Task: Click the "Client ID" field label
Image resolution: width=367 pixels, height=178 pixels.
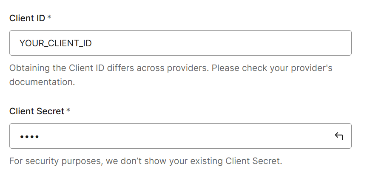Action: [27, 18]
